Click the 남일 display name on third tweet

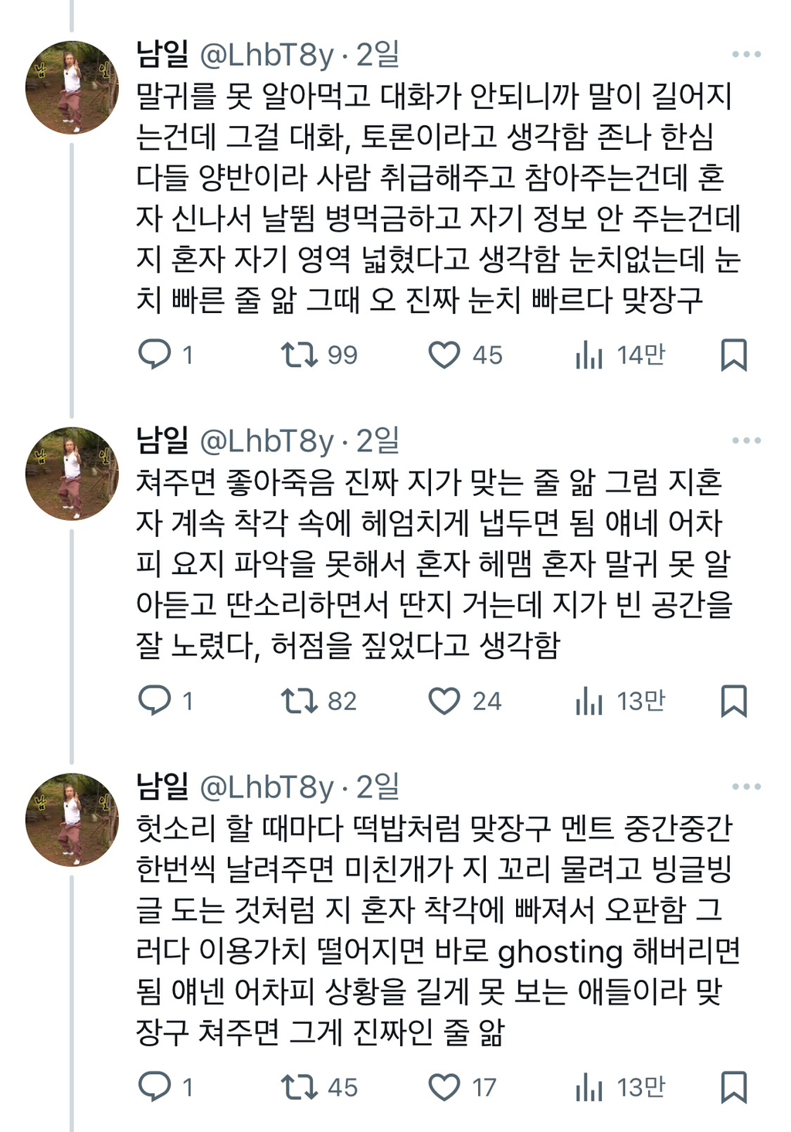click(162, 787)
